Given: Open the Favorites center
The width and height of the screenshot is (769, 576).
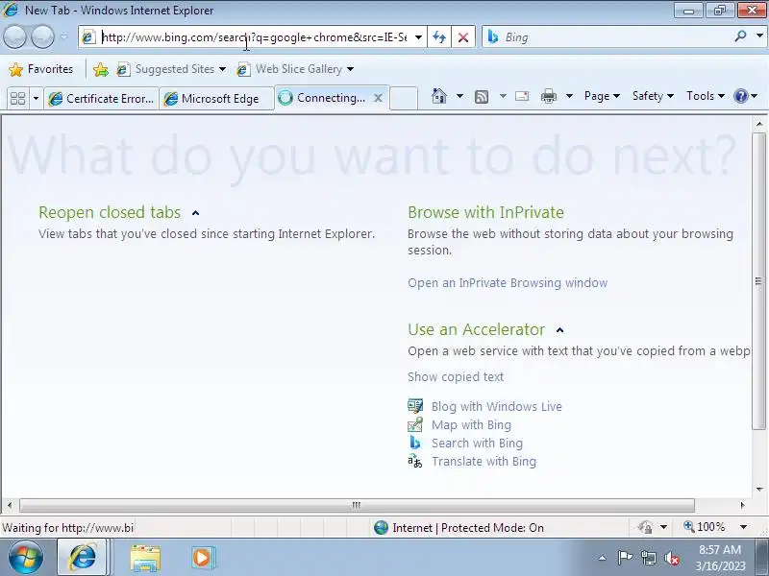Looking at the screenshot, I should (40, 69).
